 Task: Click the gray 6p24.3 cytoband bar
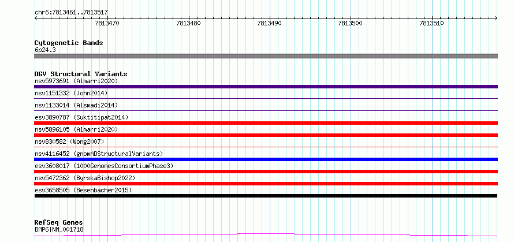coord(266,56)
